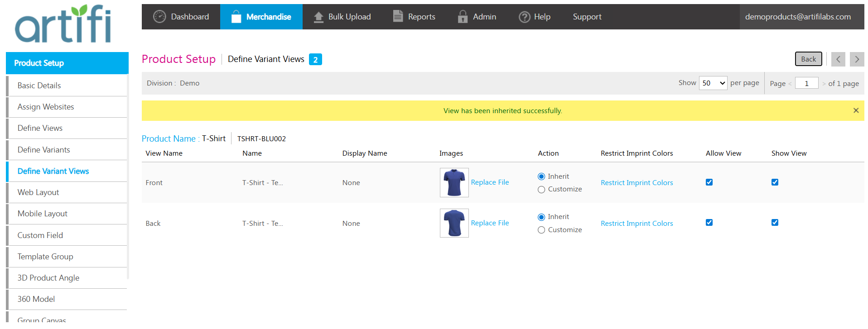Click the count badge showing 2

315,59
